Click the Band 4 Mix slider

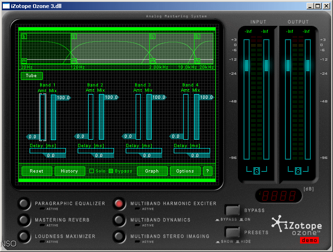click(x=197, y=117)
